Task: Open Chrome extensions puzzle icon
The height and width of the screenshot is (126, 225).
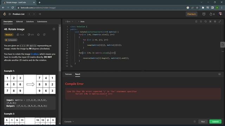Action: point(203,8)
